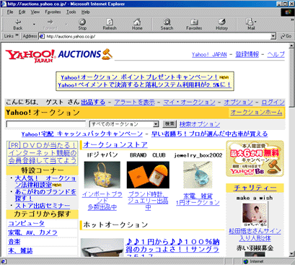
Task: Click the ヘルプ link
Action: (276, 54)
